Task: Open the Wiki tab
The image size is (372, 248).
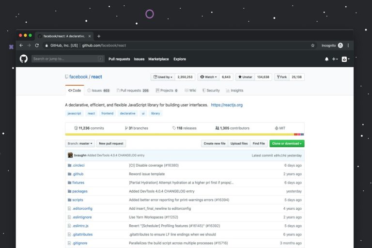Action: pyautogui.click(x=190, y=91)
